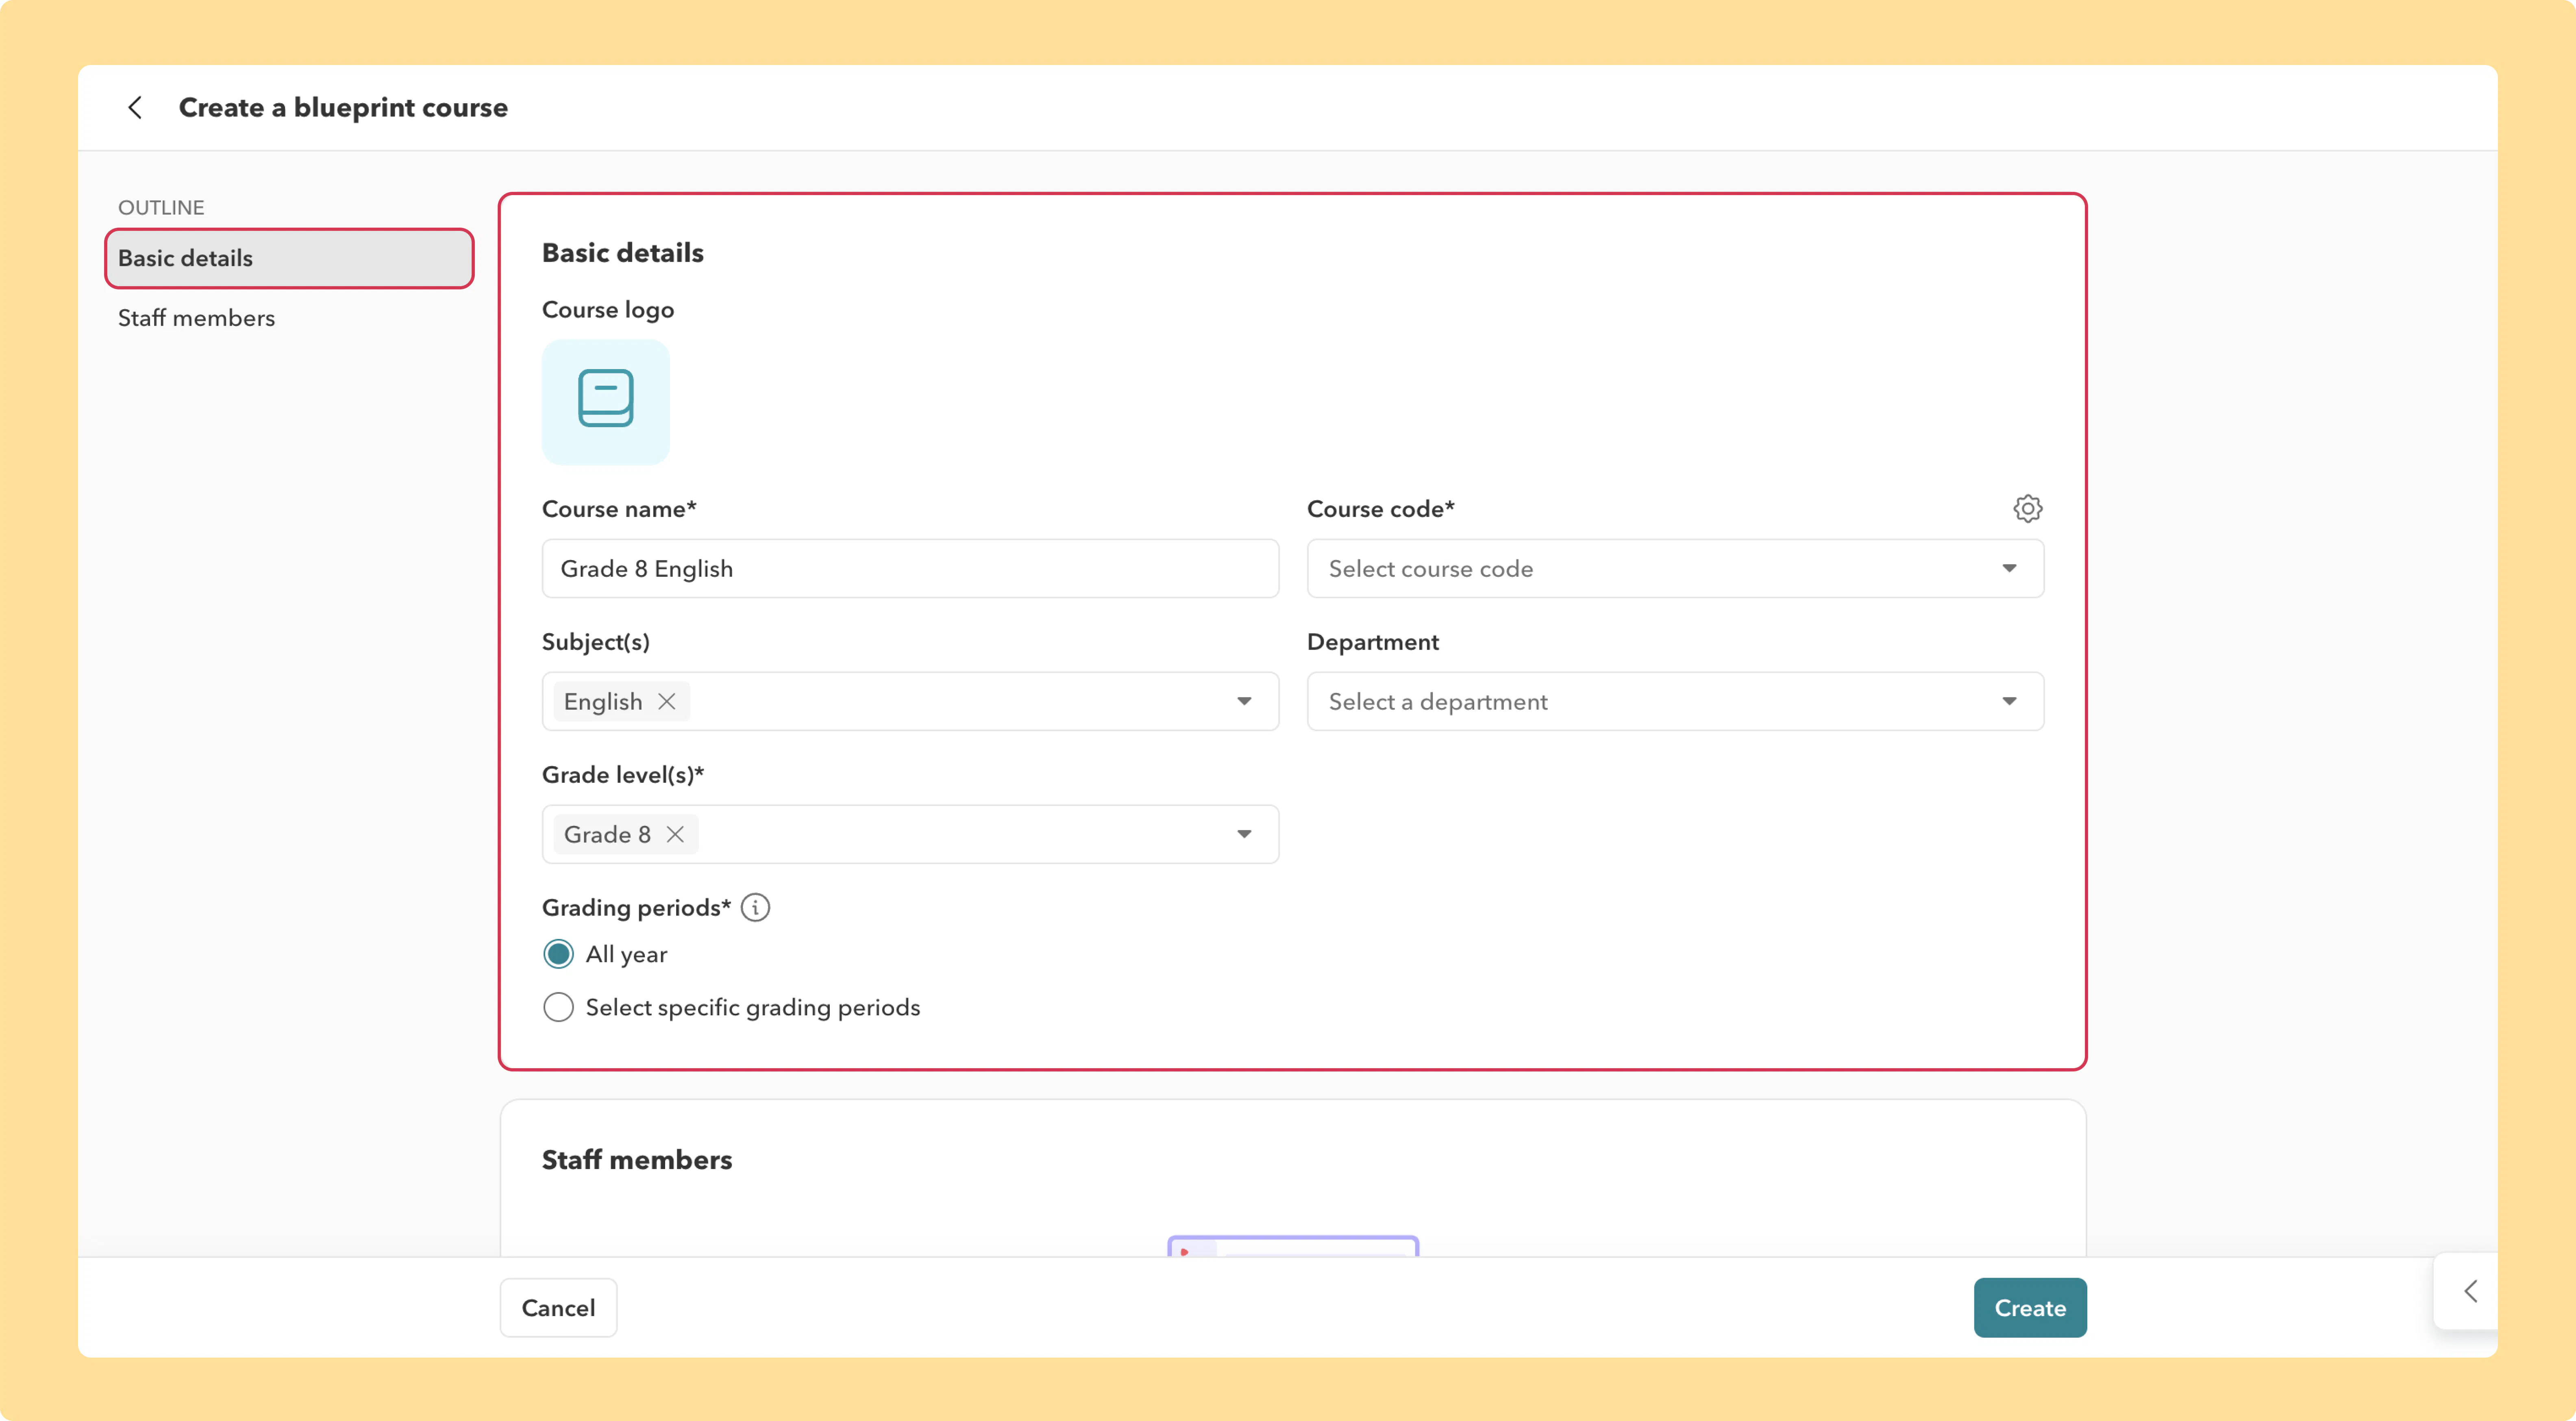Remove the English subject tag

[667, 701]
